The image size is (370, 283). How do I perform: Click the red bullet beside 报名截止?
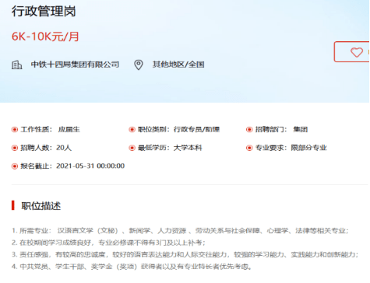point(15,166)
